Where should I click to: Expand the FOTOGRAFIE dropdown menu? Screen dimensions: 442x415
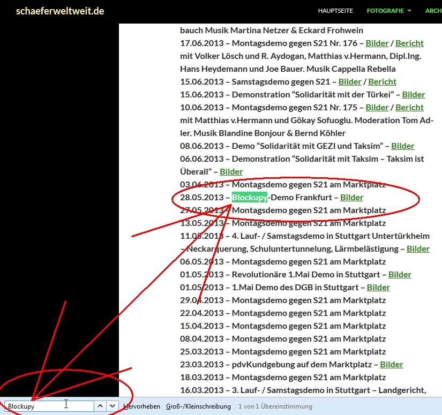pos(389,11)
